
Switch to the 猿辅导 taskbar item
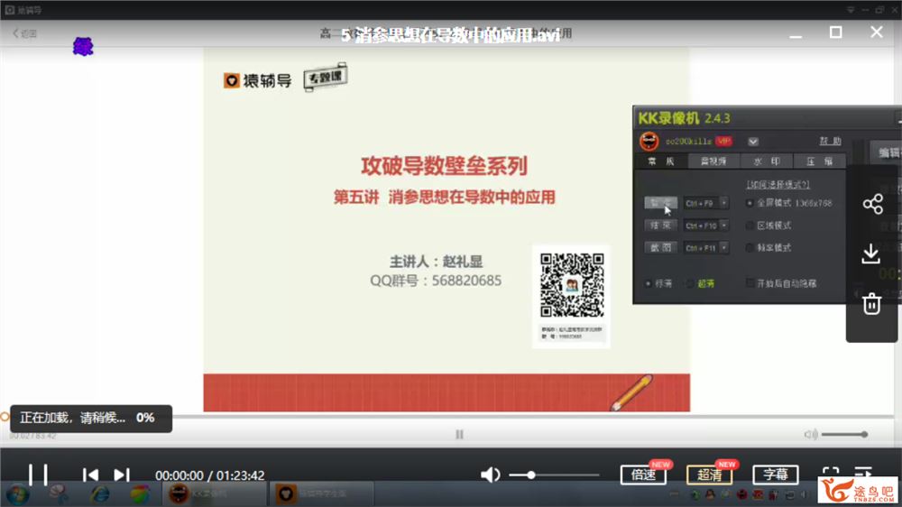pos(322,493)
